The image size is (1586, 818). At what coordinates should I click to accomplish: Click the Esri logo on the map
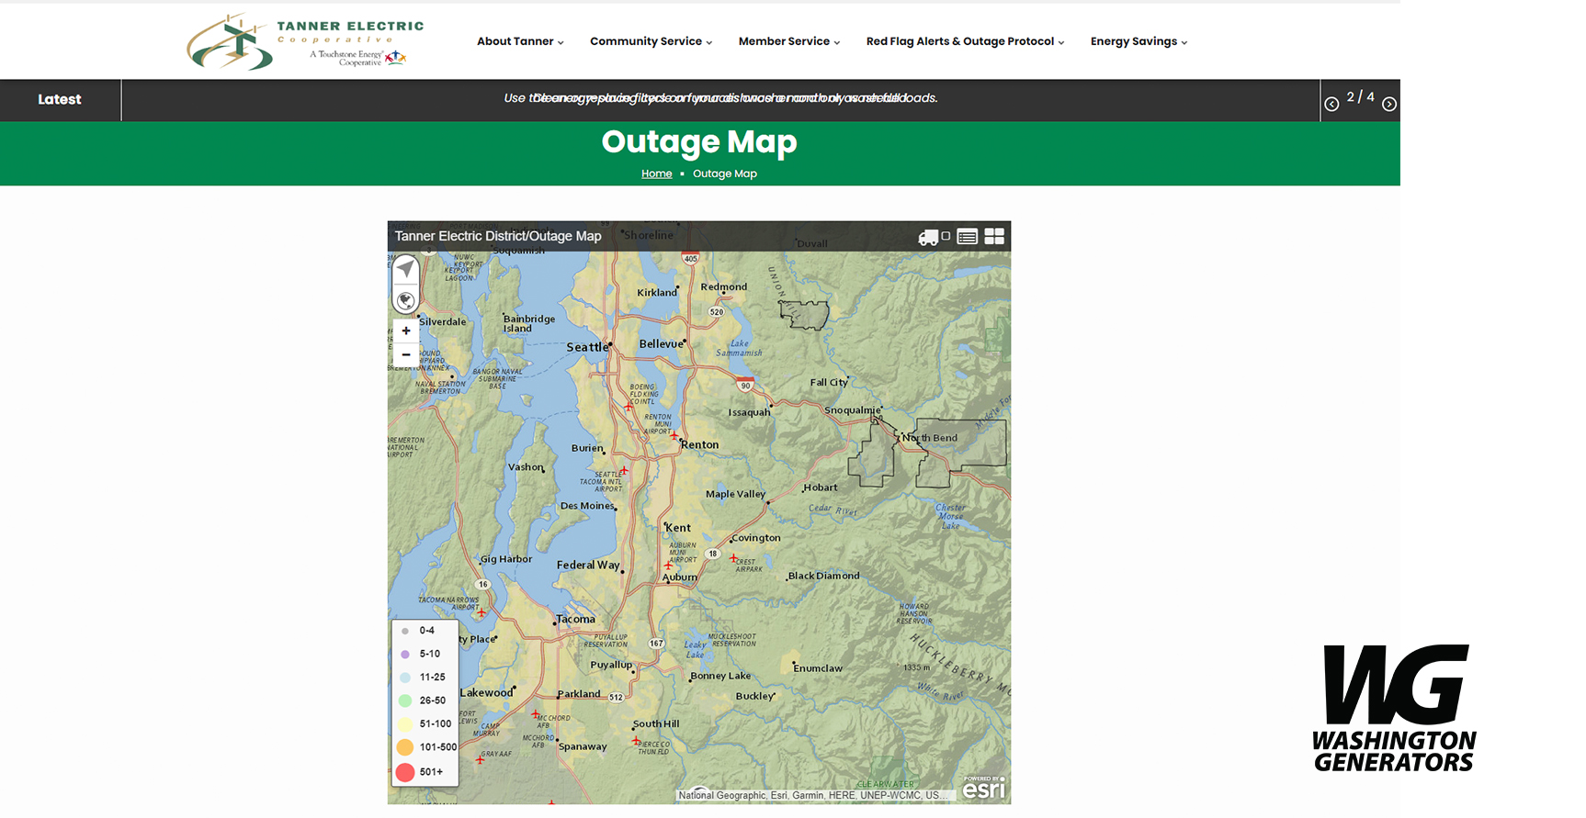click(983, 788)
